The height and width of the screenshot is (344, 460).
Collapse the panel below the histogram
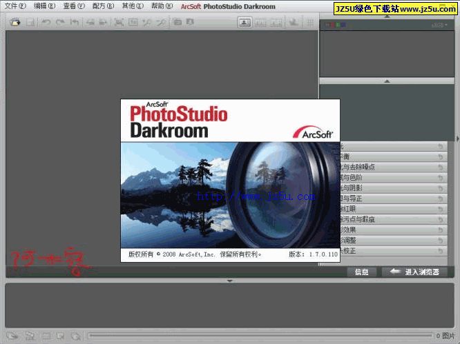point(387,81)
